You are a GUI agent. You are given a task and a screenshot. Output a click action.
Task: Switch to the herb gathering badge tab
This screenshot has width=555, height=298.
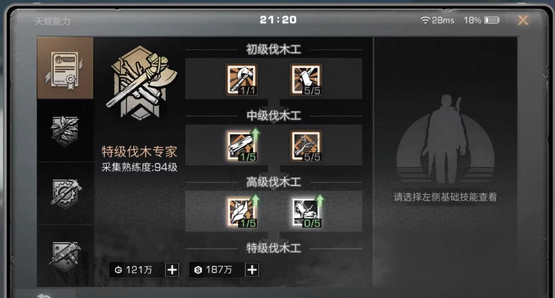(65, 130)
